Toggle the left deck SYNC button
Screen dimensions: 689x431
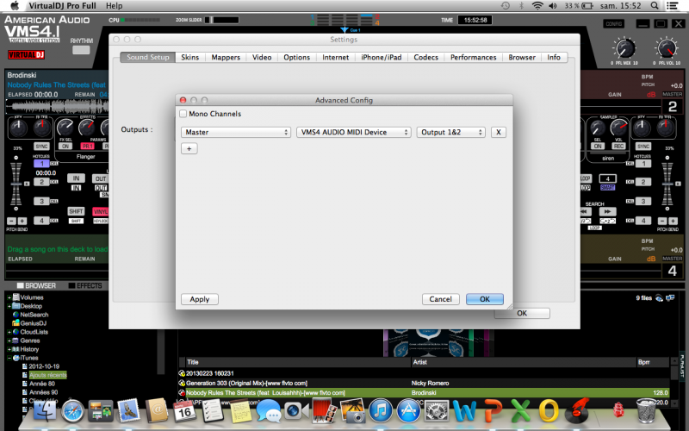click(x=41, y=146)
